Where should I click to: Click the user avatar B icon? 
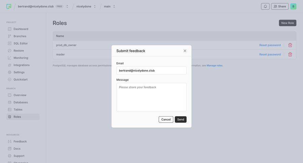tap(293, 6)
